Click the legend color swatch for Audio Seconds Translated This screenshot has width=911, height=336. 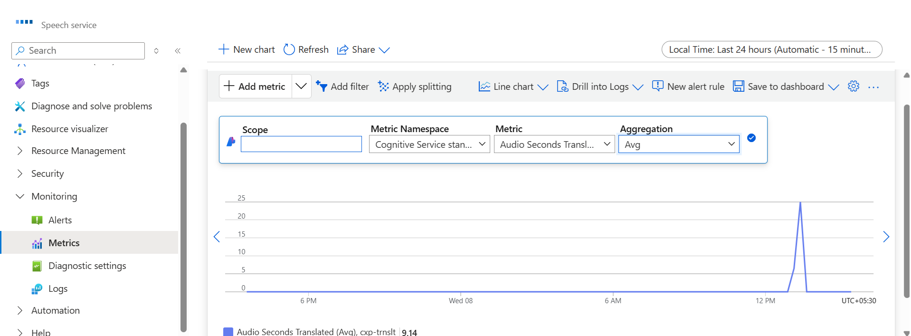click(x=228, y=332)
